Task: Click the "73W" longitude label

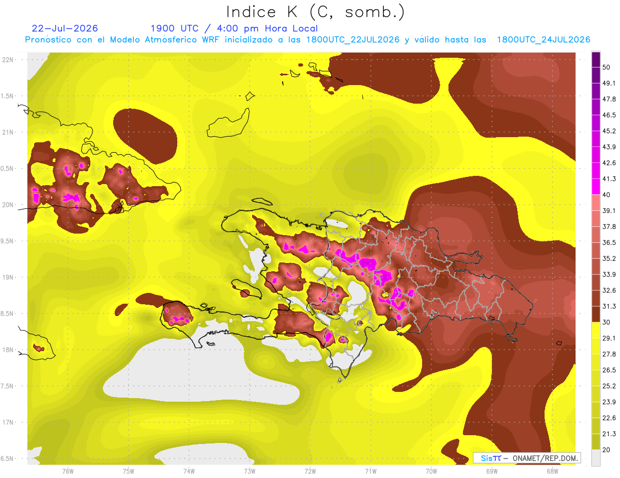Action: point(250,471)
